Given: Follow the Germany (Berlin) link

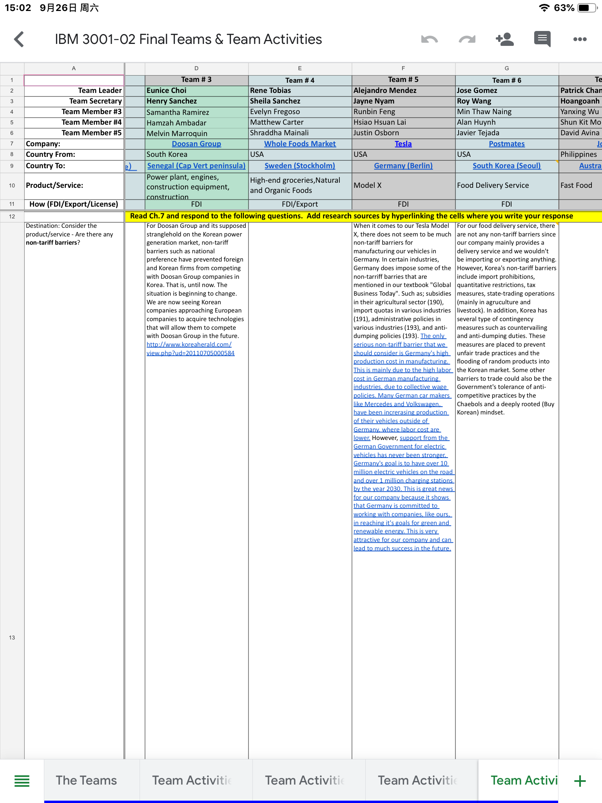Looking at the screenshot, I should pos(403,166).
